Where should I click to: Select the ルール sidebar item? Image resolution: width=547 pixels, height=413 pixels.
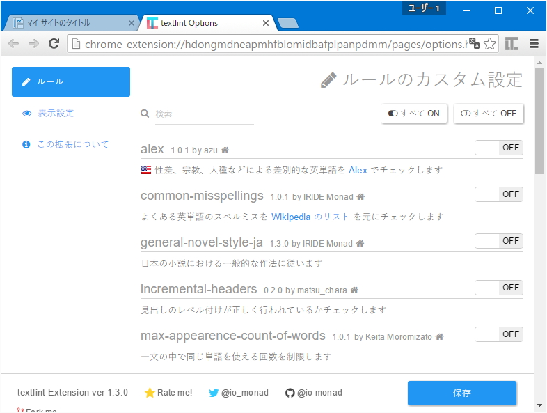71,81
